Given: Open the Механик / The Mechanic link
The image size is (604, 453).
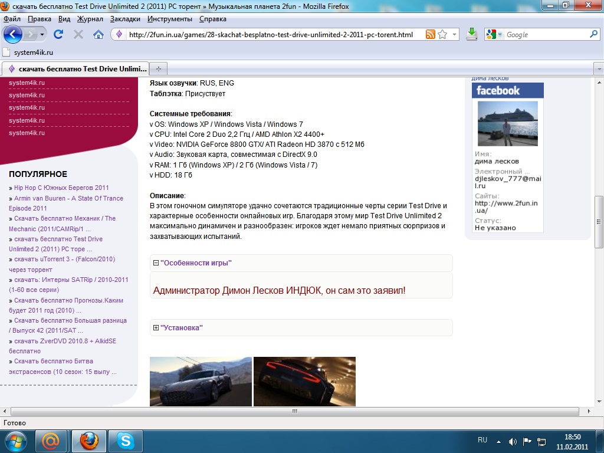Looking at the screenshot, I should 62,224.
